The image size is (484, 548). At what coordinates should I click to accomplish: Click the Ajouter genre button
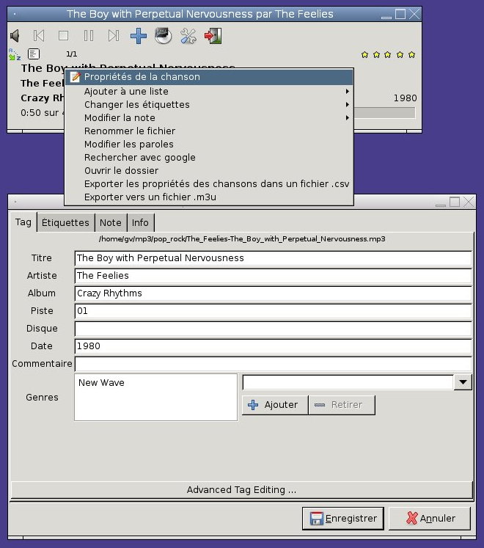(x=275, y=405)
